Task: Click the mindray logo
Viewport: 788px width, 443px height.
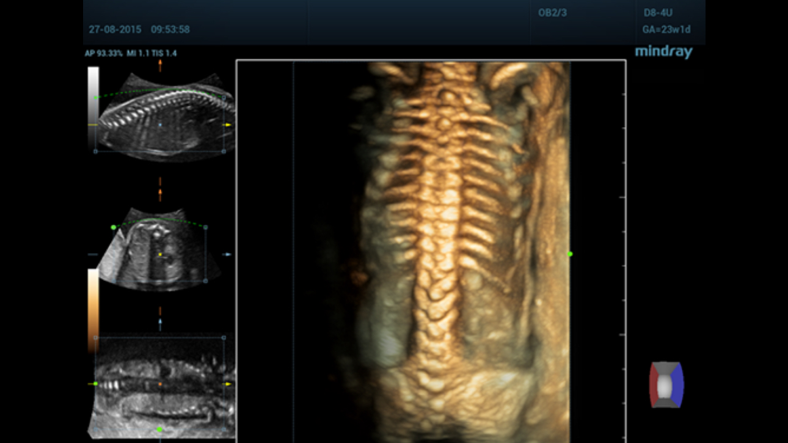Action: click(x=663, y=52)
